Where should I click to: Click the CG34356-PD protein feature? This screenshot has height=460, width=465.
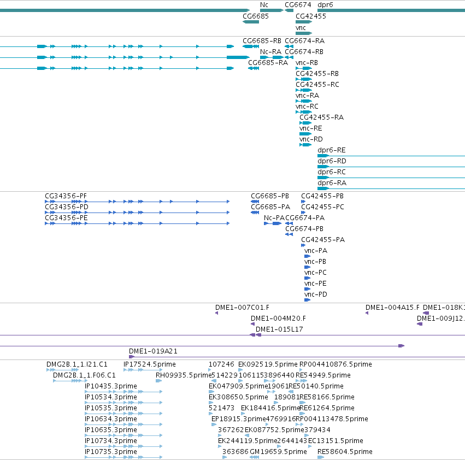pyautogui.click(x=137, y=213)
